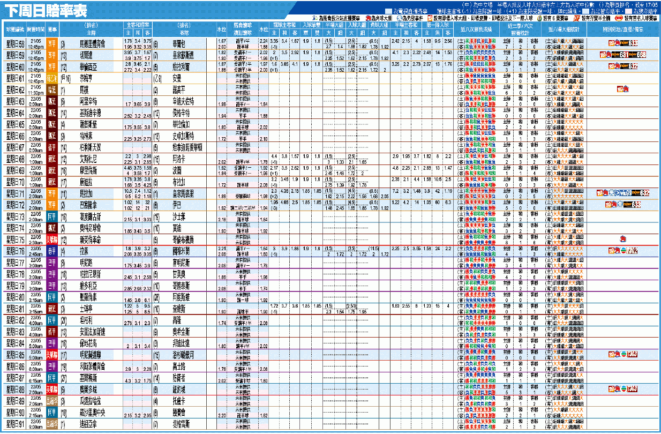Click the 開賽時間 column header

[x=36, y=28]
